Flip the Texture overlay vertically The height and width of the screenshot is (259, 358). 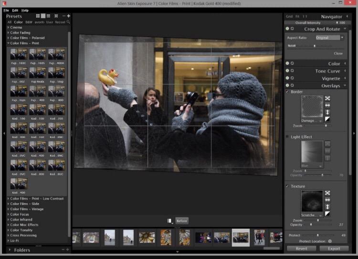327,207
